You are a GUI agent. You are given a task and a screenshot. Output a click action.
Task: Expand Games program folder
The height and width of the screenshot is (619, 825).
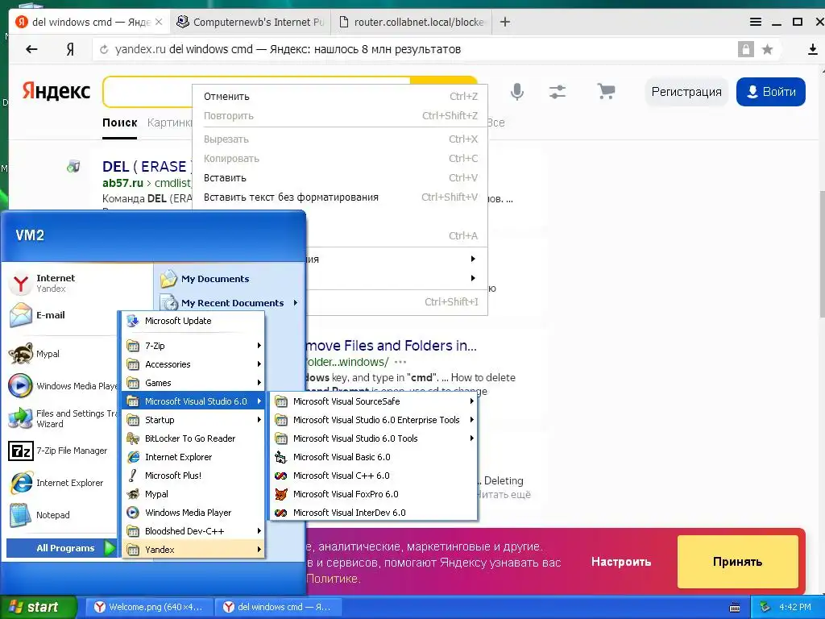pyautogui.click(x=193, y=383)
